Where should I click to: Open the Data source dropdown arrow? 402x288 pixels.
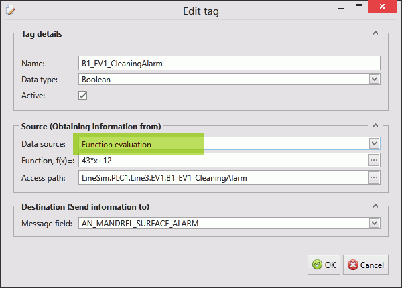pos(374,143)
